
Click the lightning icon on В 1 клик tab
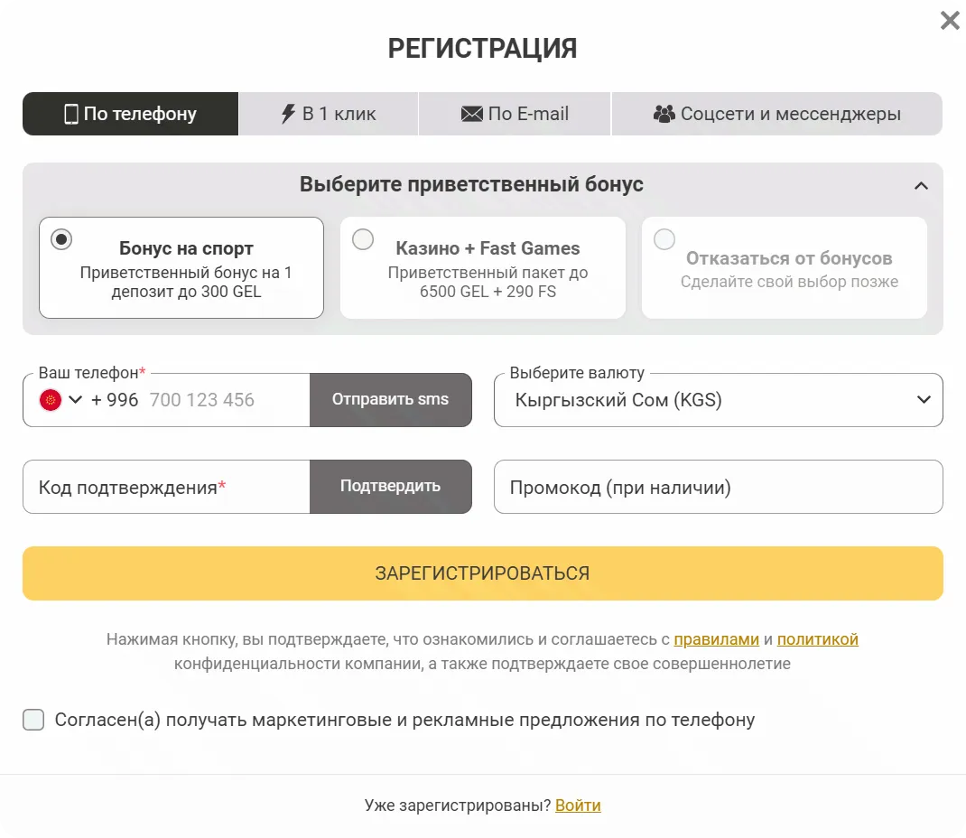pos(286,113)
